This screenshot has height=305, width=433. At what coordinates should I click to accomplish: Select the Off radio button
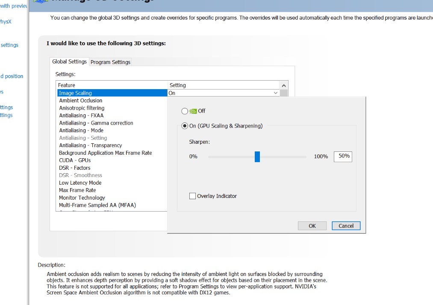coord(185,111)
